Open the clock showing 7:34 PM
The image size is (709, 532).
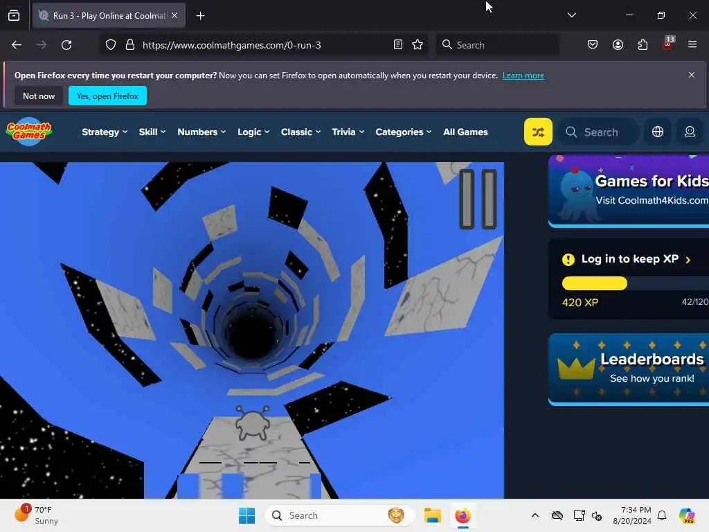pyautogui.click(x=631, y=515)
